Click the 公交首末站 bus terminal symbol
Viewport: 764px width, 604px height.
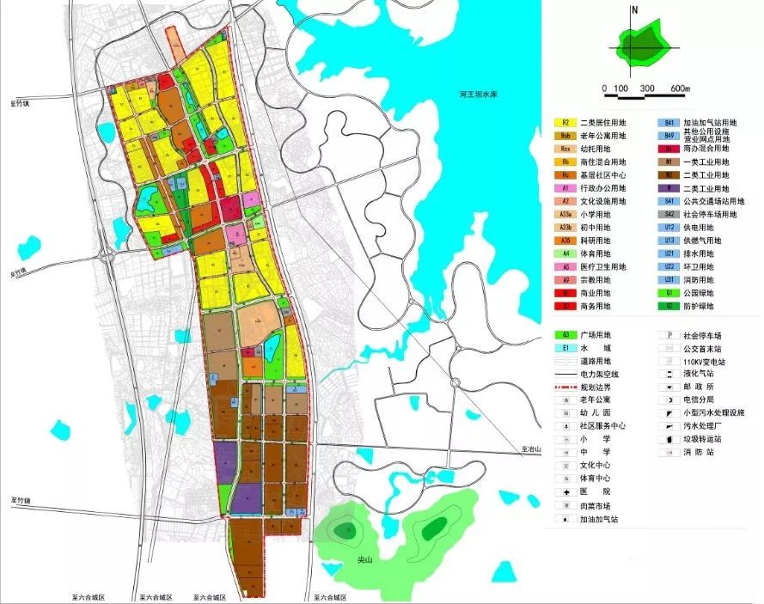pos(669,349)
